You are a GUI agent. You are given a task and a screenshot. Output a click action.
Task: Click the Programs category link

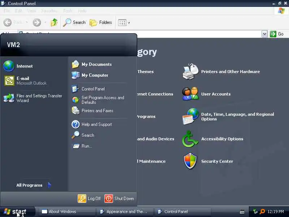[x=146, y=116]
